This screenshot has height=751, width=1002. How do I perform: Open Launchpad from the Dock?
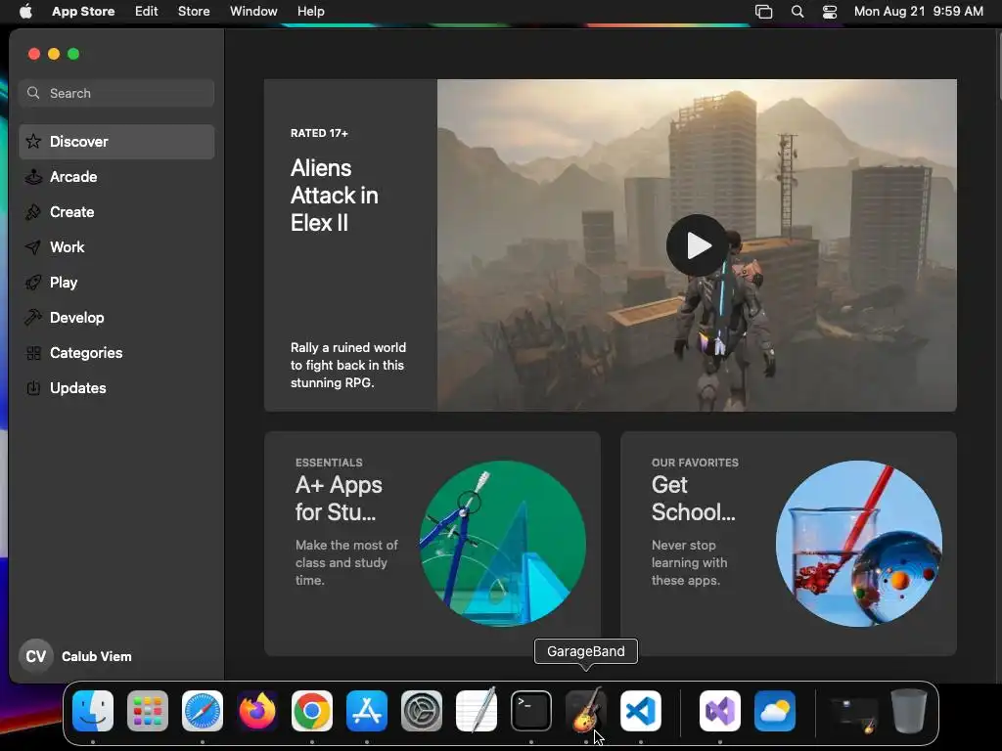(x=148, y=711)
